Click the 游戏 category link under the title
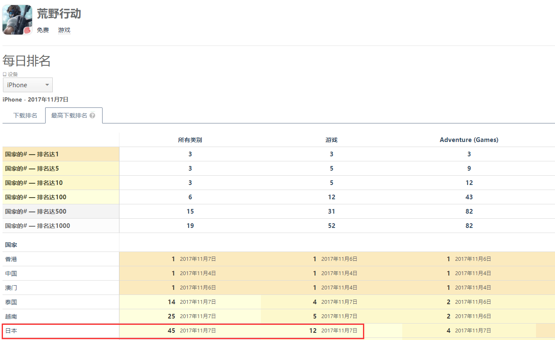The width and height of the screenshot is (555, 340). click(x=64, y=30)
